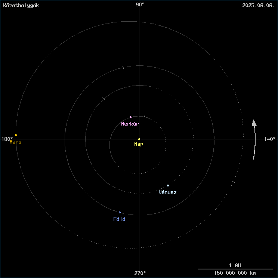The image size is (278, 278).
Task: Select the pink Mercury planet dot
Action: pyautogui.click(x=131, y=117)
